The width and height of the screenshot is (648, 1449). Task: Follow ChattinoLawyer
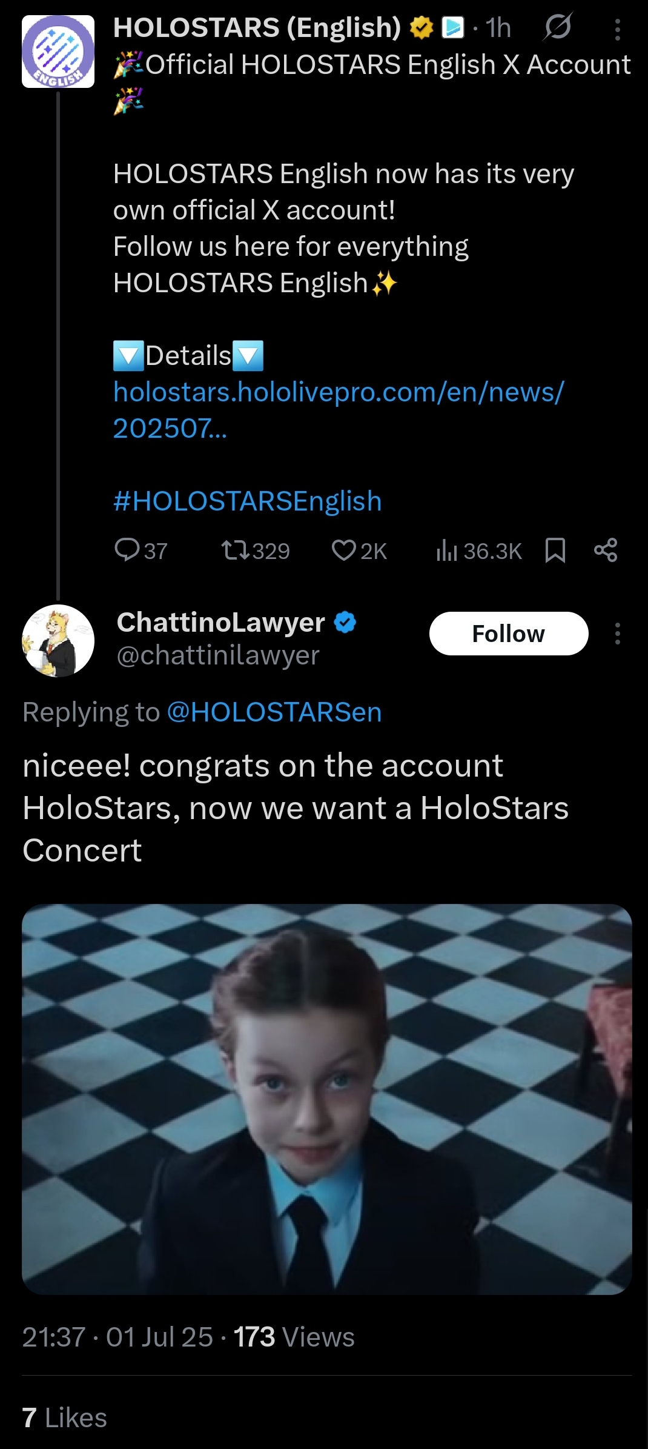(x=508, y=634)
